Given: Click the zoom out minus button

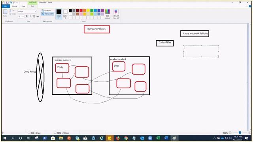Looking at the screenshot, I should pyautogui.click(x=230, y=133).
